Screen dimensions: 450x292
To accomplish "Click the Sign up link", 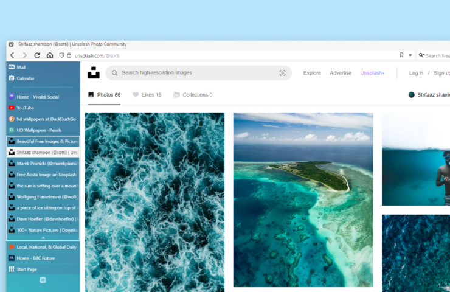I will point(441,73).
